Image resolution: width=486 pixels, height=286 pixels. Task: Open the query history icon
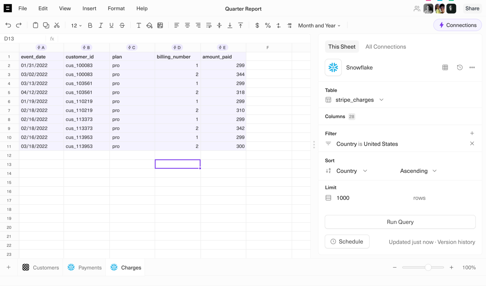459,67
